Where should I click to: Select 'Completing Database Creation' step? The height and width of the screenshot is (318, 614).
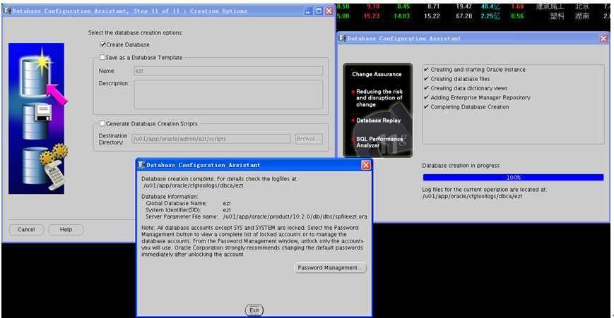(469, 106)
